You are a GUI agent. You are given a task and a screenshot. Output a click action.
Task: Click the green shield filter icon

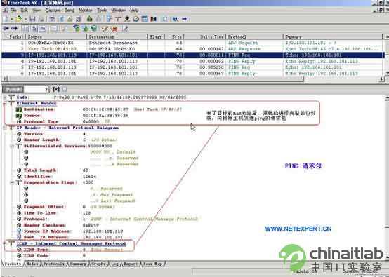94,29
